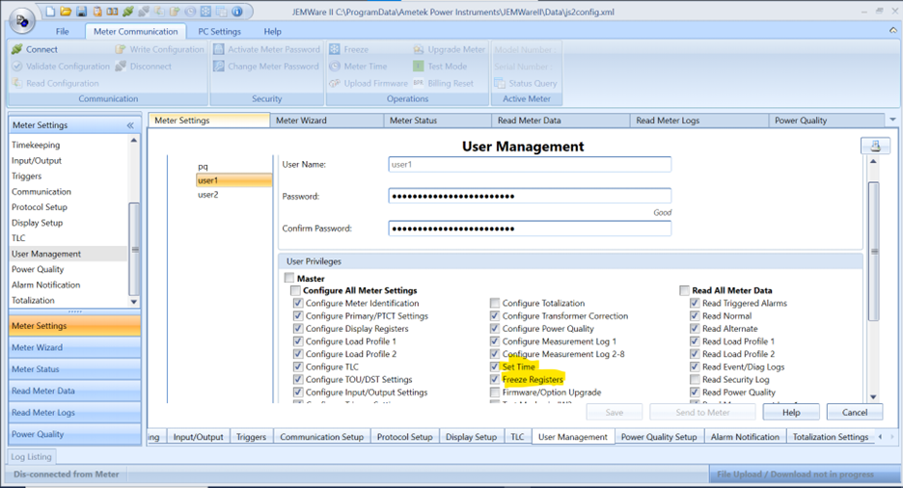Click Test Mode in ribbon
The height and width of the screenshot is (488, 903).
coord(440,67)
